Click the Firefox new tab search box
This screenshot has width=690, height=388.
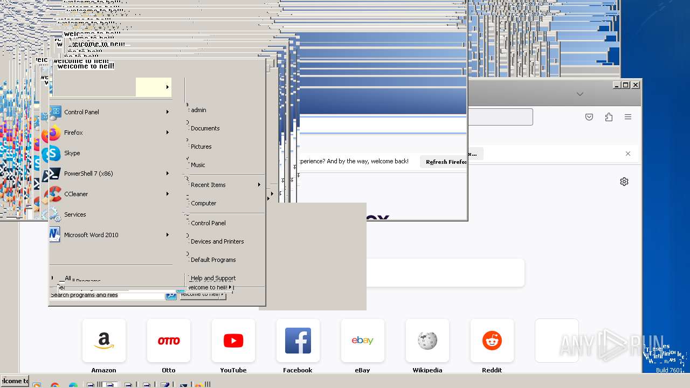tap(445, 273)
